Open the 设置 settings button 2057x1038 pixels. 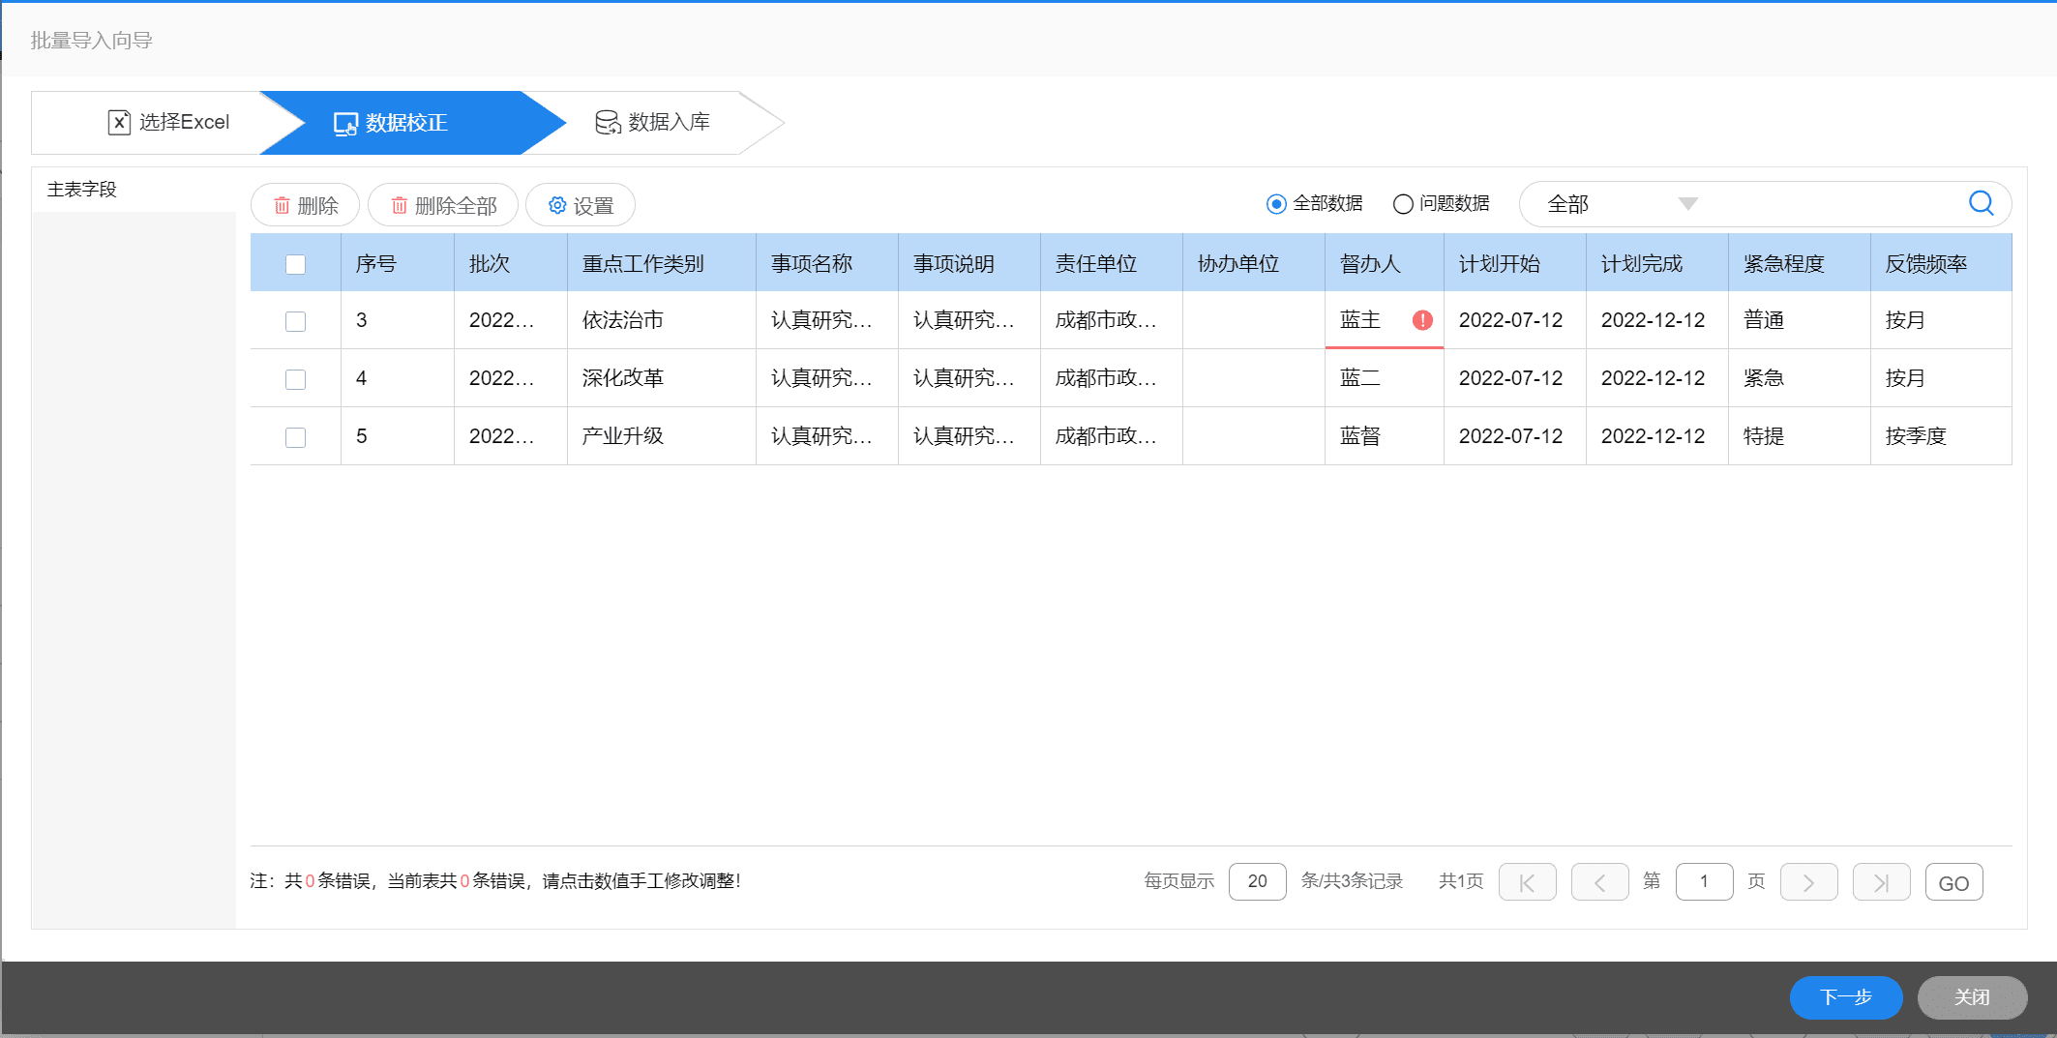(581, 205)
